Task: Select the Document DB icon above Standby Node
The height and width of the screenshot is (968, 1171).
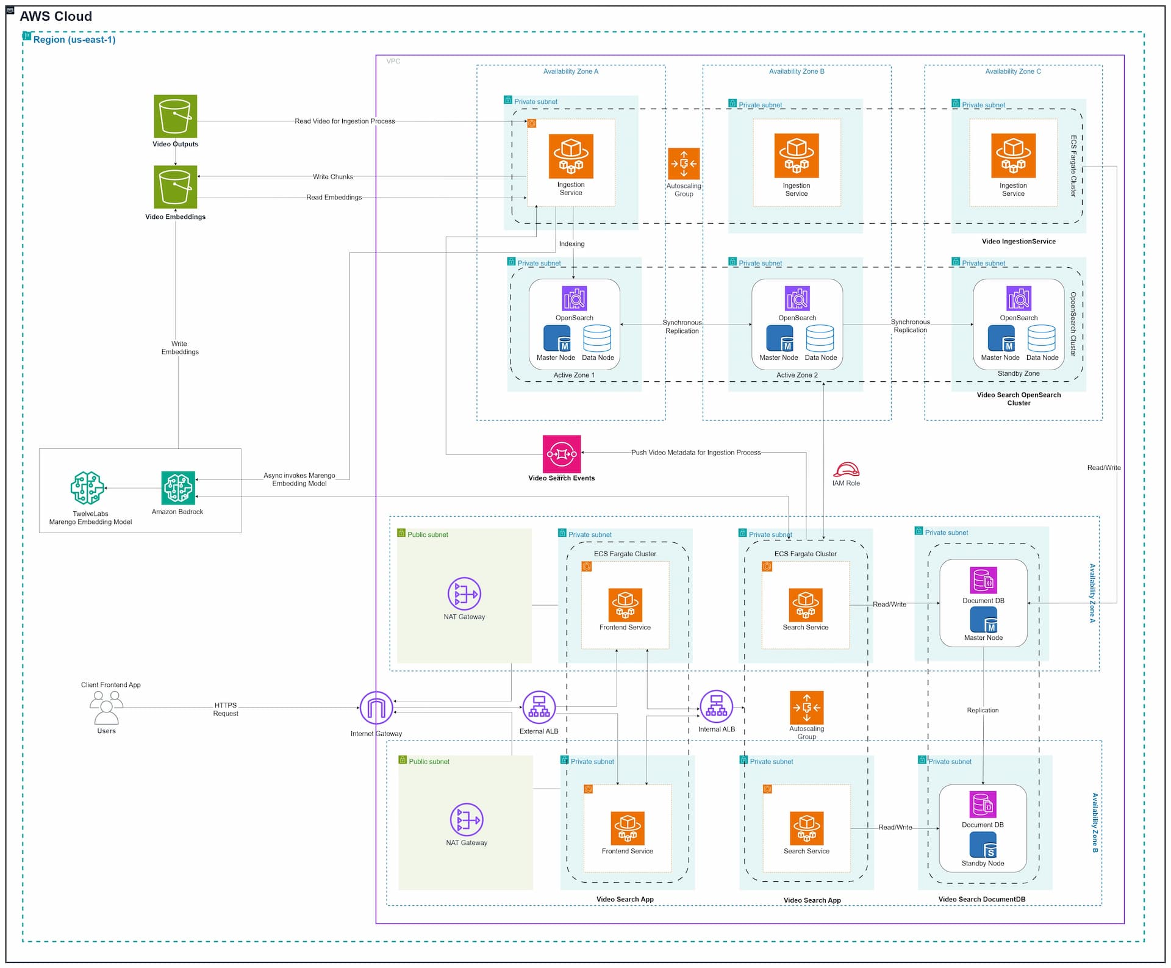Action: (983, 805)
